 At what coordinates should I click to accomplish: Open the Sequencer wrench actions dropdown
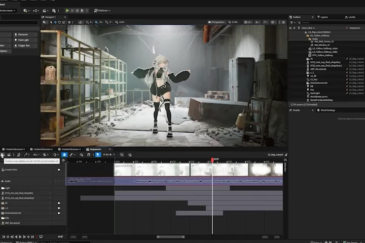pos(27,154)
